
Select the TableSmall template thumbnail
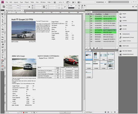tap(111, 56)
